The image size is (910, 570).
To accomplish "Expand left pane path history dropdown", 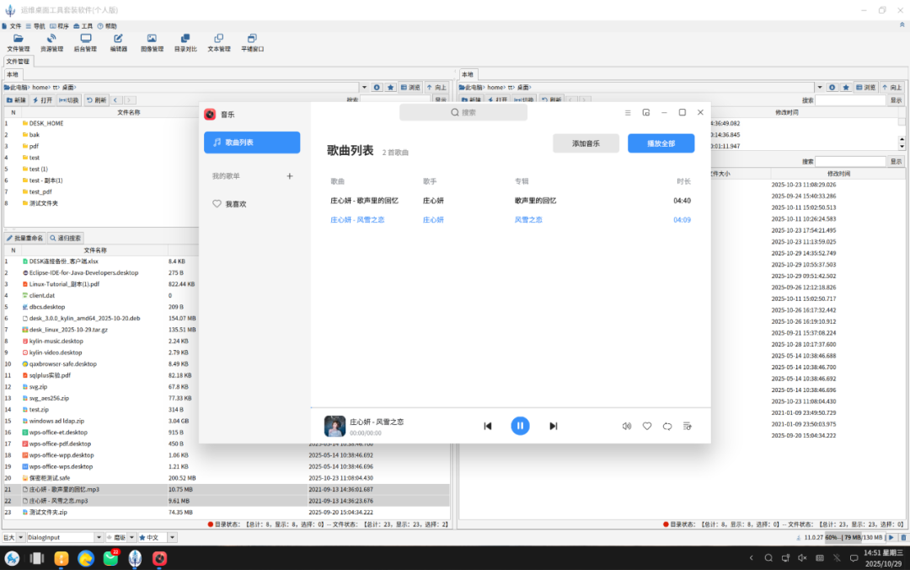I will coord(365,87).
